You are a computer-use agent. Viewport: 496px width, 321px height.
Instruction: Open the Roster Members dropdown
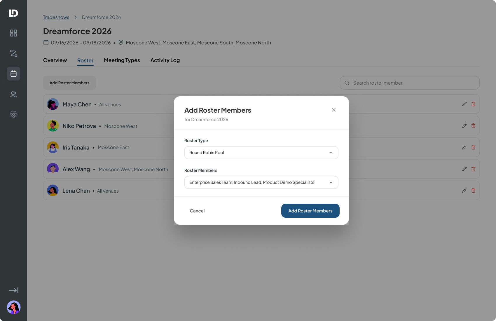point(261,182)
